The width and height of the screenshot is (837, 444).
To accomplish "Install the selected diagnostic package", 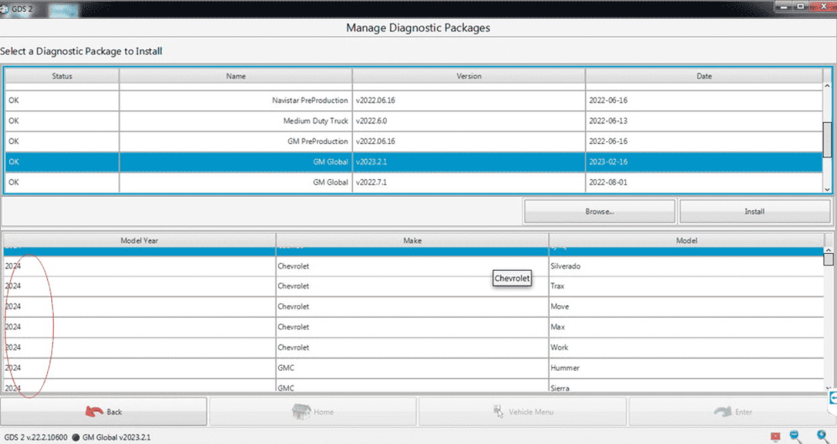I will [x=754, y=212].
